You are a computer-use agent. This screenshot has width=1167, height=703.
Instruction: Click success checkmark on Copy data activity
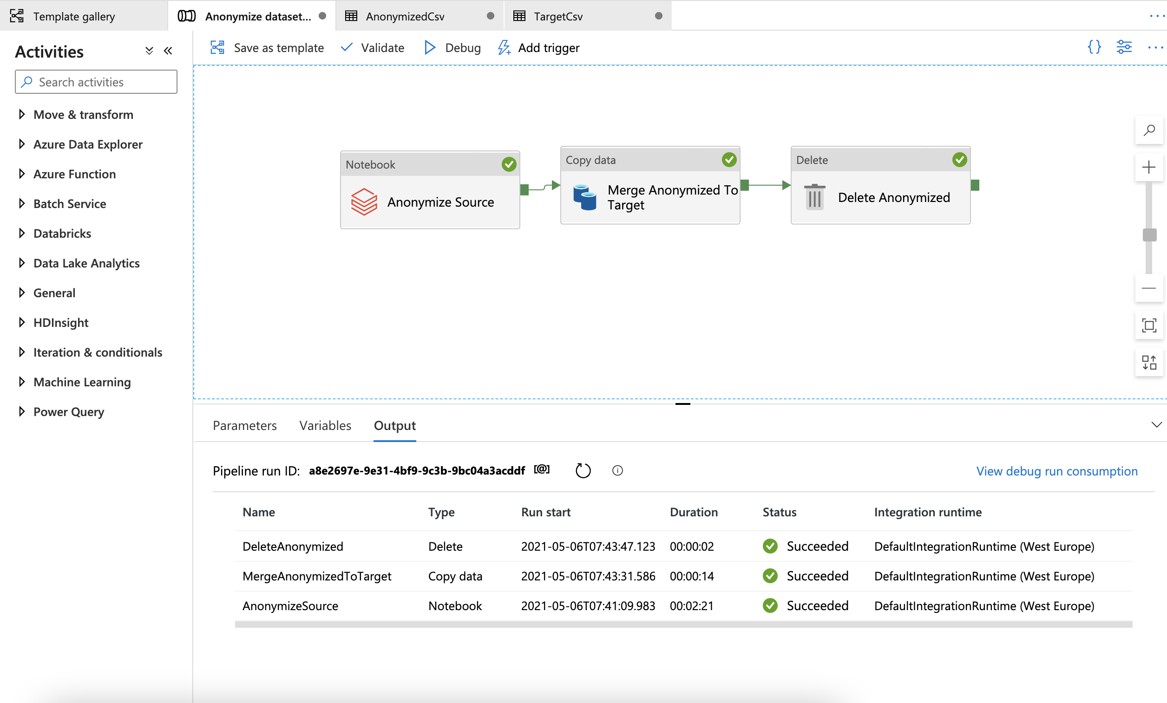pyautogui.click(x=729, y=160)
